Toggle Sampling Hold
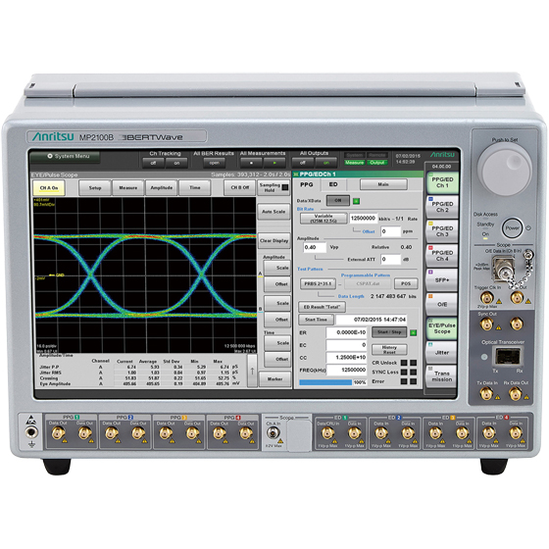 (274, 187)
